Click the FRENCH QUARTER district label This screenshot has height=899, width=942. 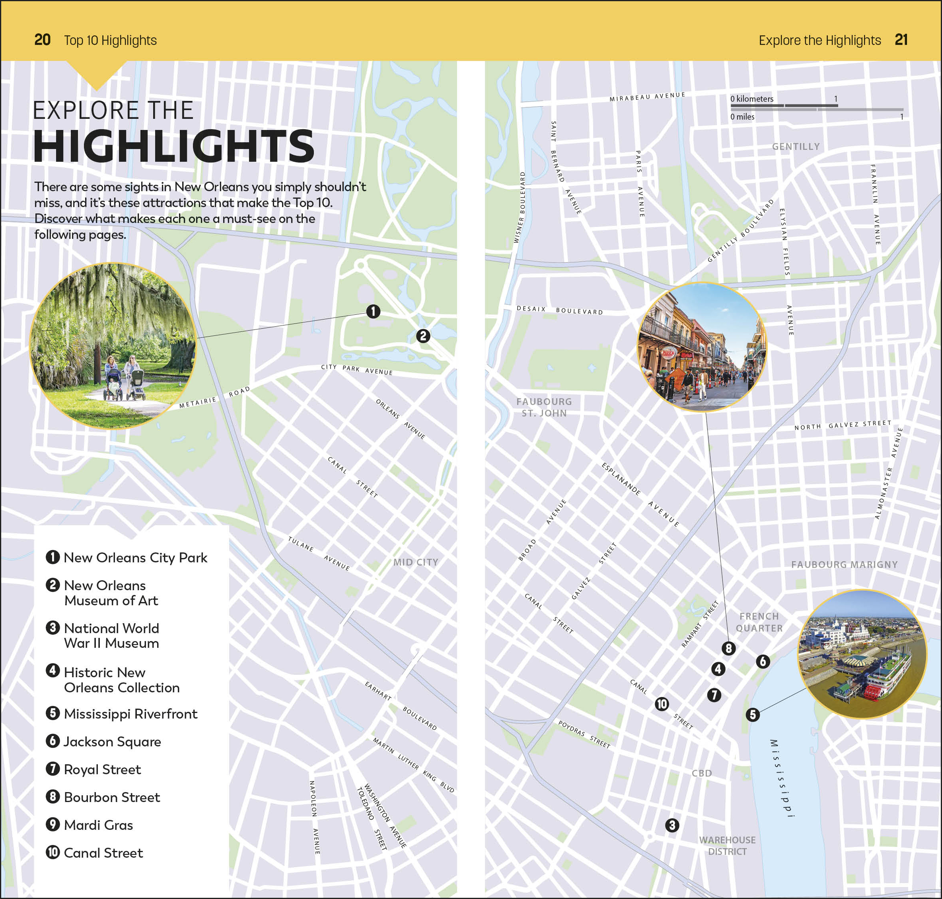point(759,622)
